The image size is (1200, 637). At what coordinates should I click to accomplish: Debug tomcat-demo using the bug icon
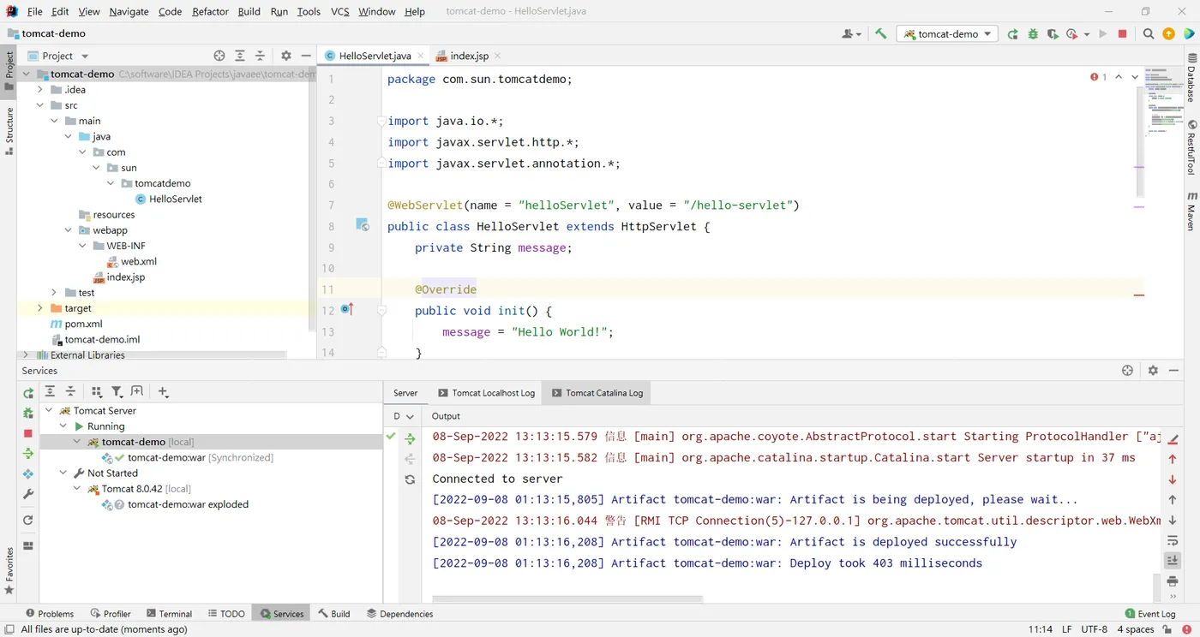pyautogui.click(x=1033, y=34)
